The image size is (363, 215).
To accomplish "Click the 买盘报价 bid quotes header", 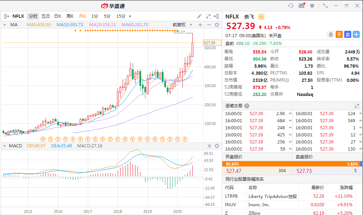I will [x=234, y=157].
